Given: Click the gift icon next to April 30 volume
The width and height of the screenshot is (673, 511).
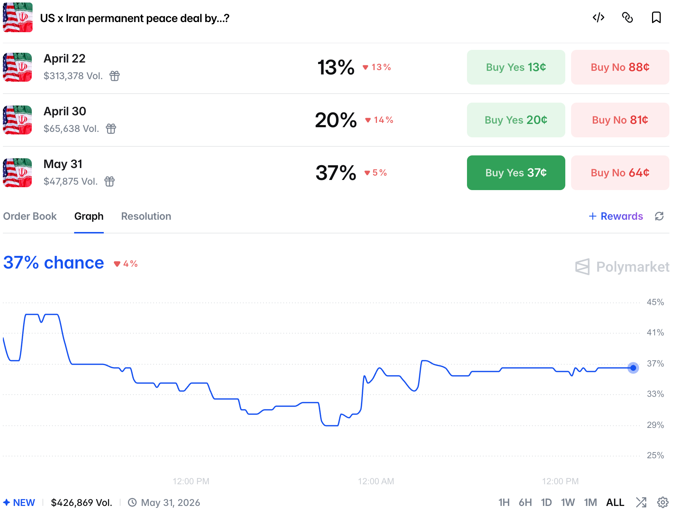Looking at the screenshot, I should pos(111,129).
